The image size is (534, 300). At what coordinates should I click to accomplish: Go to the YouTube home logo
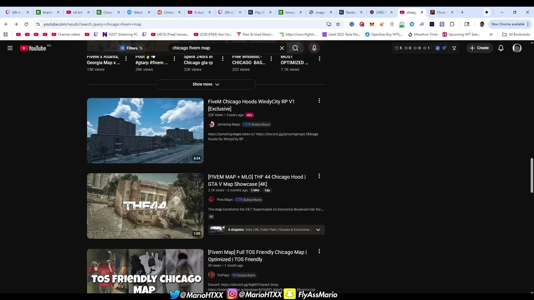pos(33,48)
